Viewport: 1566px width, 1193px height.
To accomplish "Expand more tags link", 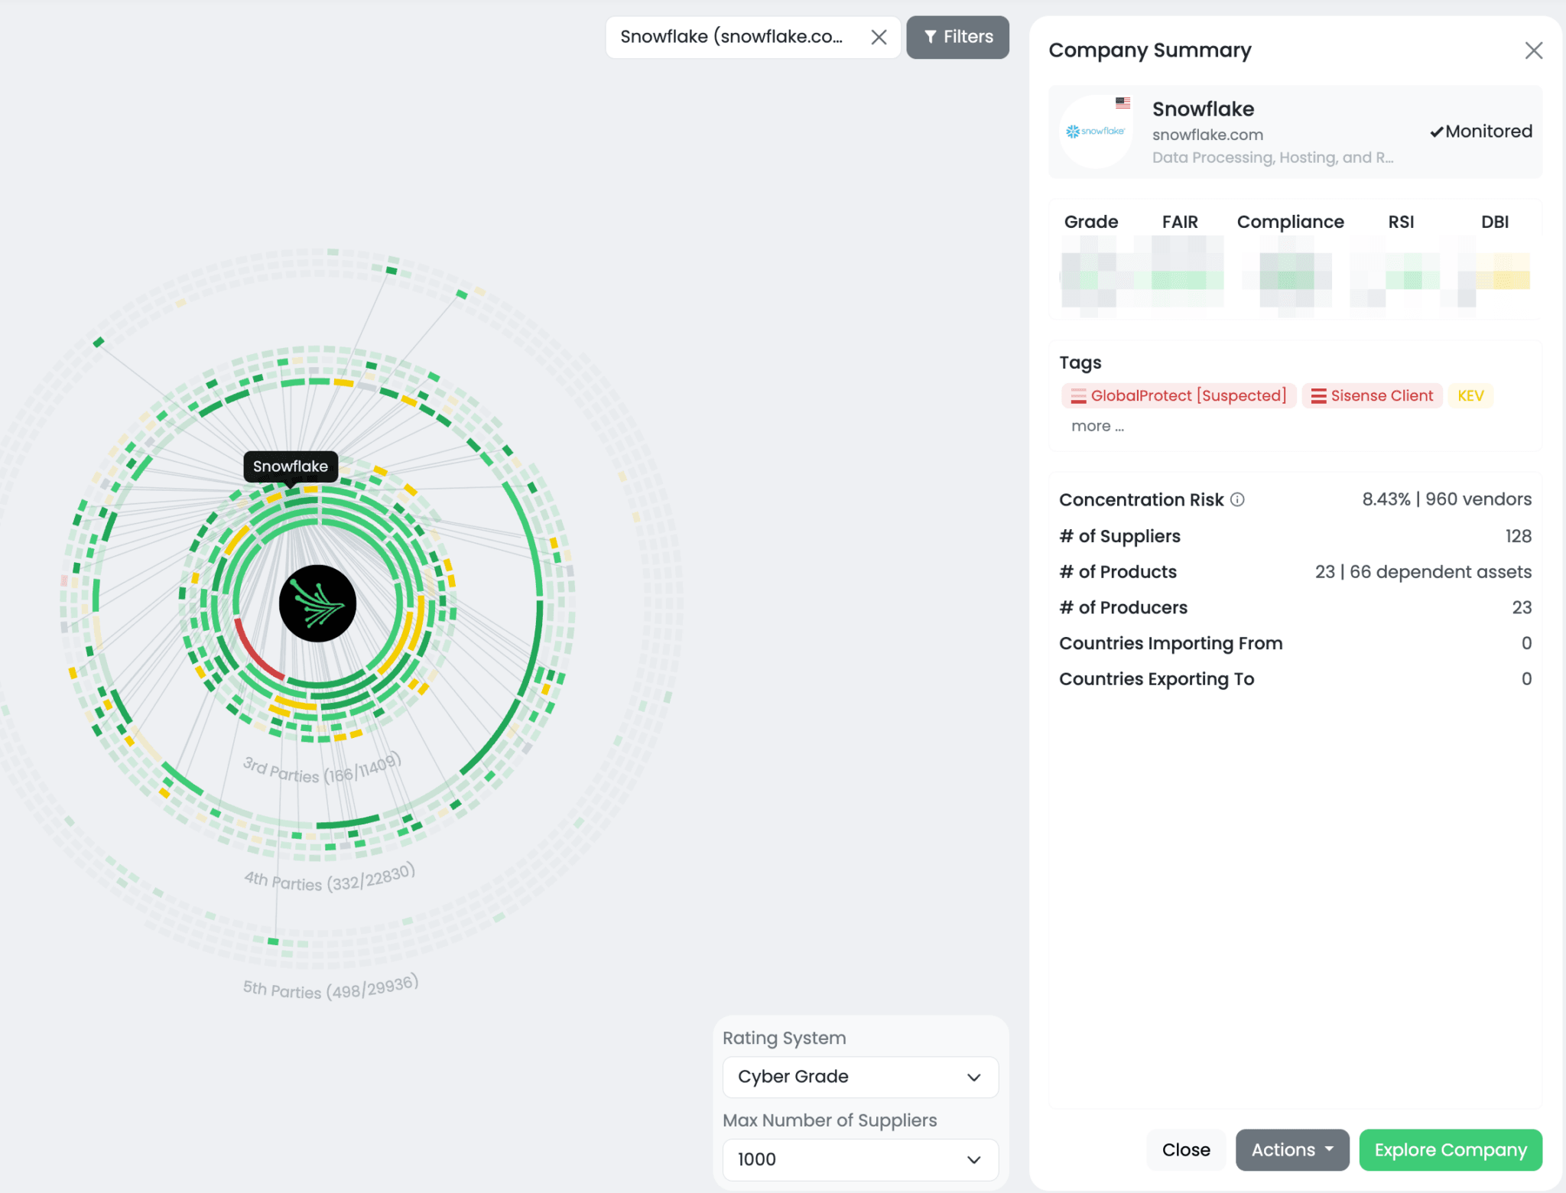I will (x=1097, y=426).
